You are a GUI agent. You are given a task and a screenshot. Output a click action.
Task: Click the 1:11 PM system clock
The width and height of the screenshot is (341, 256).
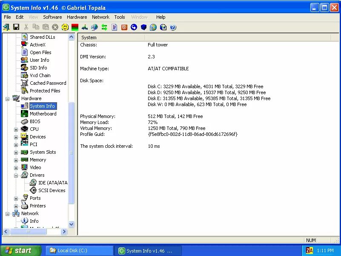[325, 250]
